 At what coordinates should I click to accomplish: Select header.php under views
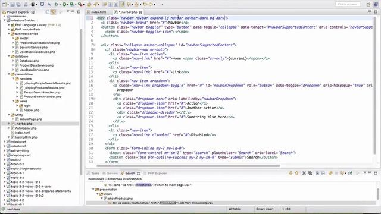(x=32, y=110)
